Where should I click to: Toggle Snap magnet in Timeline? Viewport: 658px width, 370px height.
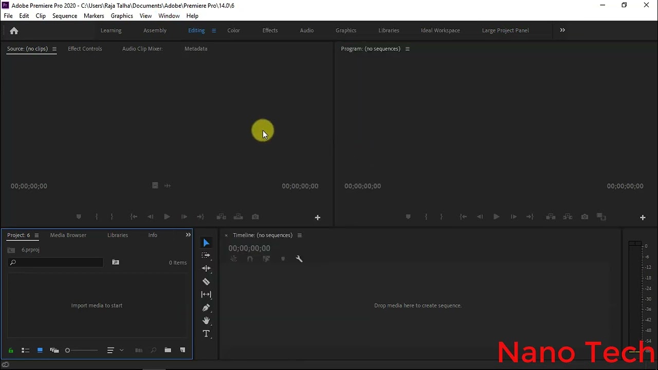point(250,259)
